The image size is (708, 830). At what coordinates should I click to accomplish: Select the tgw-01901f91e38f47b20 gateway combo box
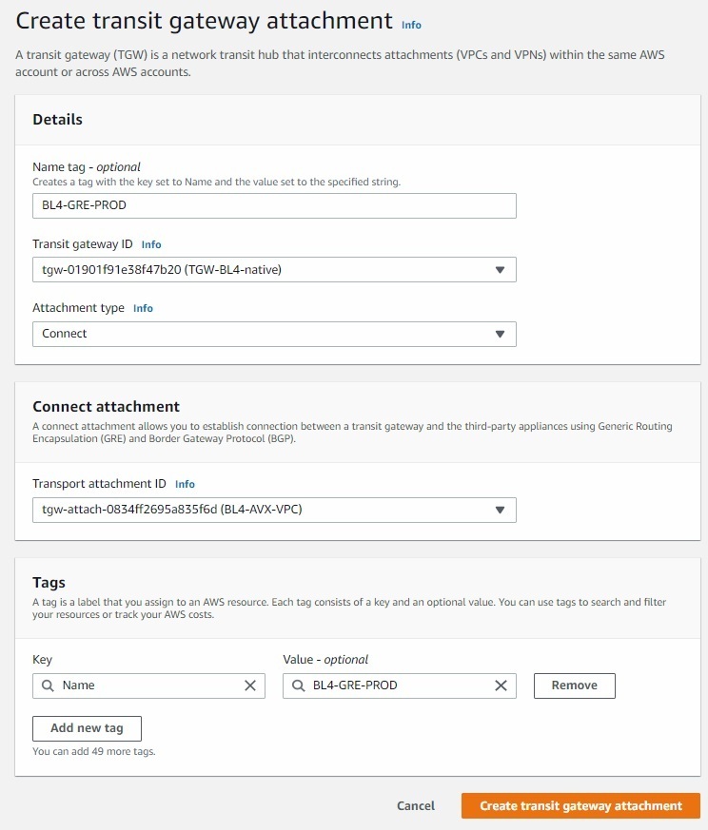pos(274,270)
